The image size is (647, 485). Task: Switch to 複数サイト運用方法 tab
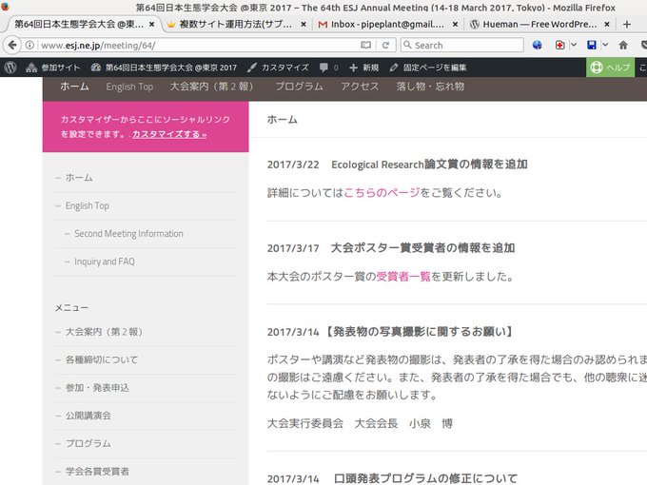click(235, 25)
